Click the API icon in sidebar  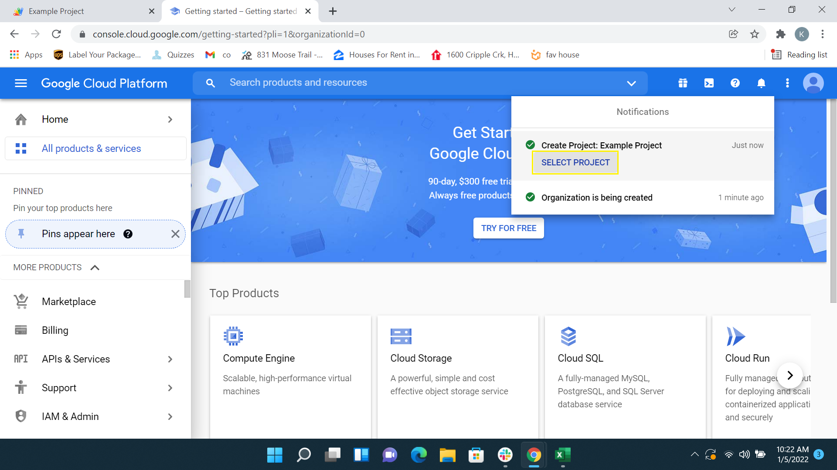tap(21, 359)
